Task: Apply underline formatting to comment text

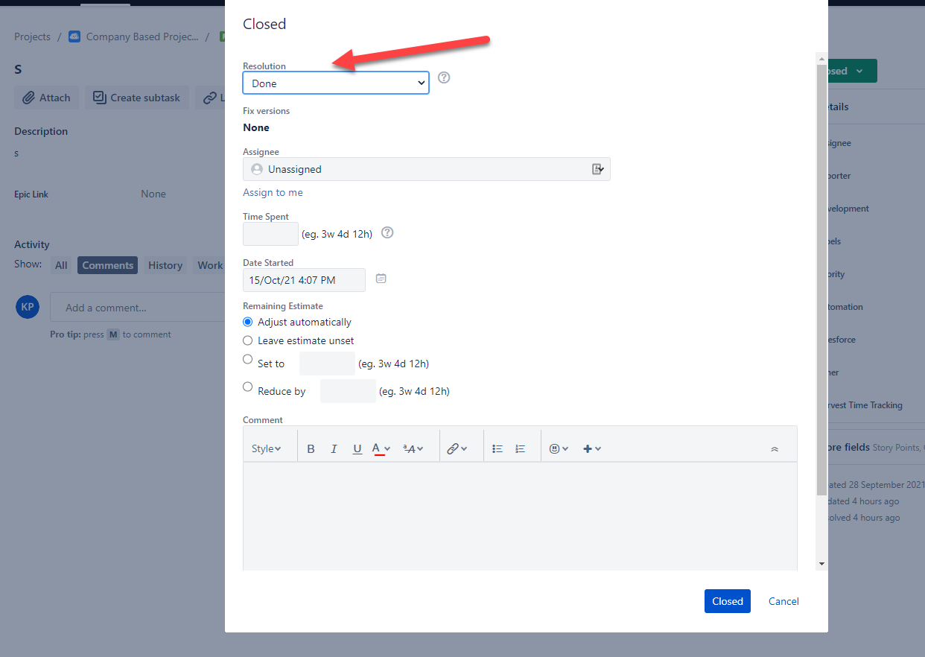Action: pos(357,448)
